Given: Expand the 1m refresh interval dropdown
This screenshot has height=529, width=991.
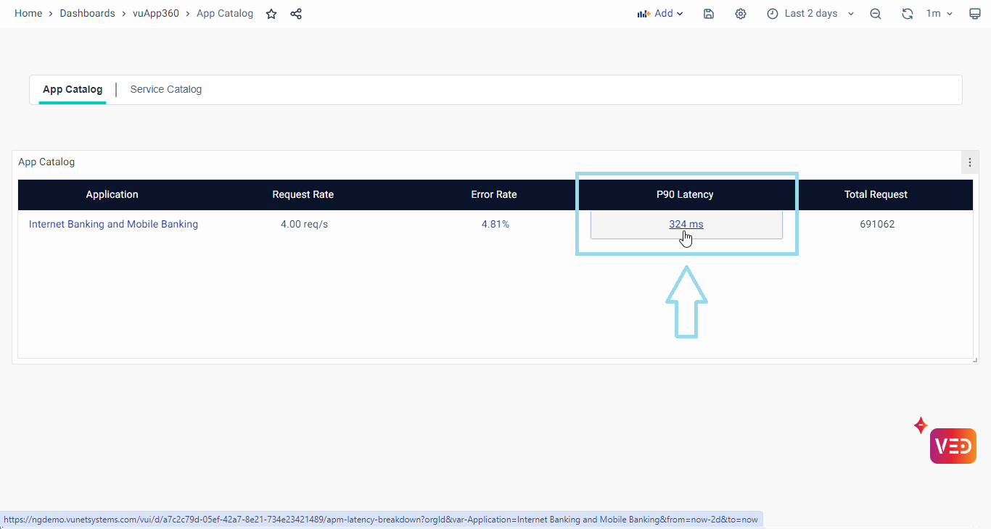Looking at the screenshot, I should [x=939, y=14].
